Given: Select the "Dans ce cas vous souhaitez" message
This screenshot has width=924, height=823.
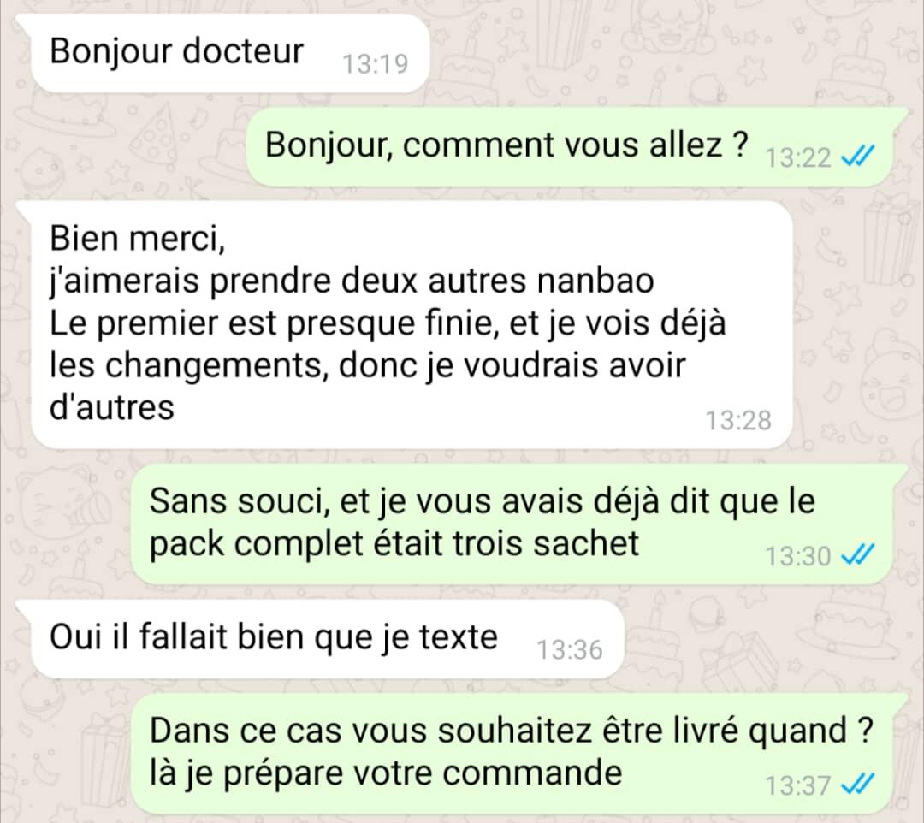Looking at the screenshot, I should click(512, 754).
